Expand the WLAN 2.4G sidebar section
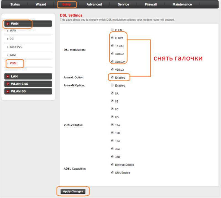 coord(28,84)
